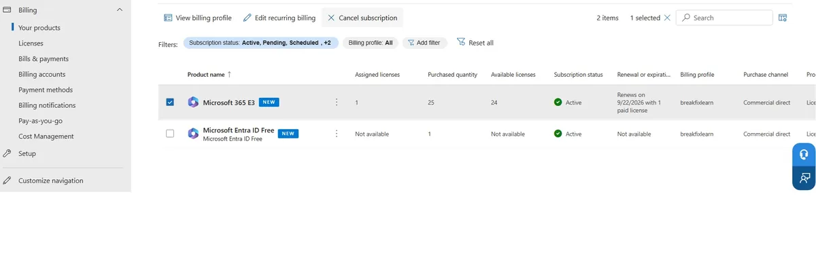The image size is (816, 279).
Task: Click Active status of Microsoft Entra ID Free
Action: point(568,134)
